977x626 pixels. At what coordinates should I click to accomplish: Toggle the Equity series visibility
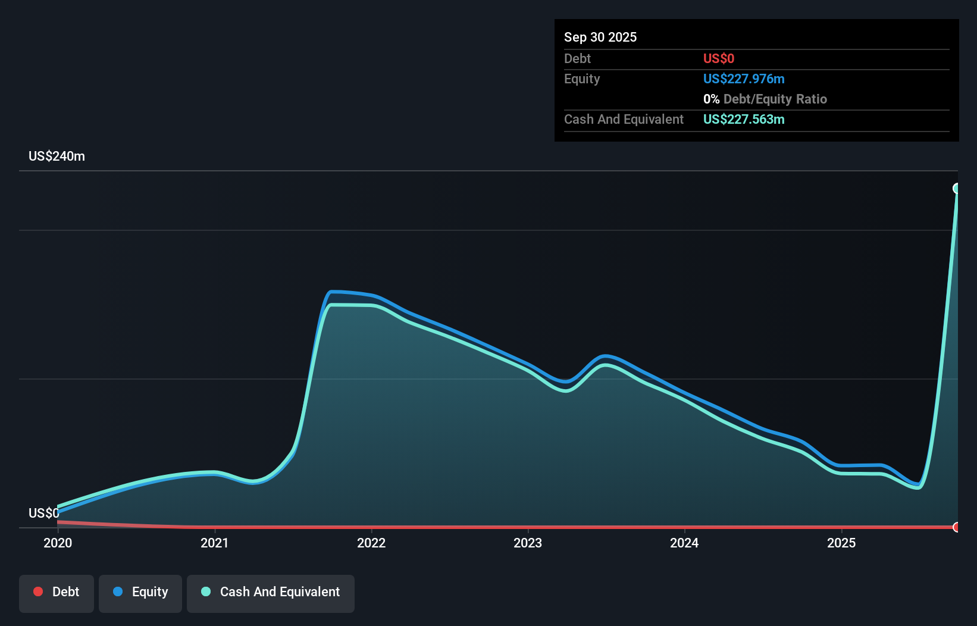tap(140, 593)
